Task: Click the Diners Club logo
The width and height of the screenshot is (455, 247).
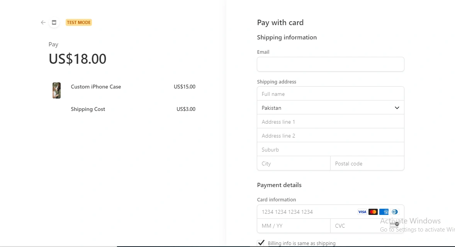Action: (394, 212)
